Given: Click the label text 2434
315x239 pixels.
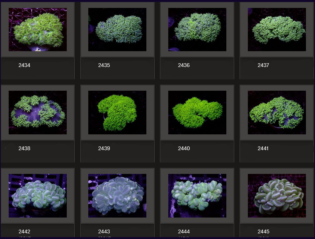Looking at the screenshot, I should [x=24, y=65].
